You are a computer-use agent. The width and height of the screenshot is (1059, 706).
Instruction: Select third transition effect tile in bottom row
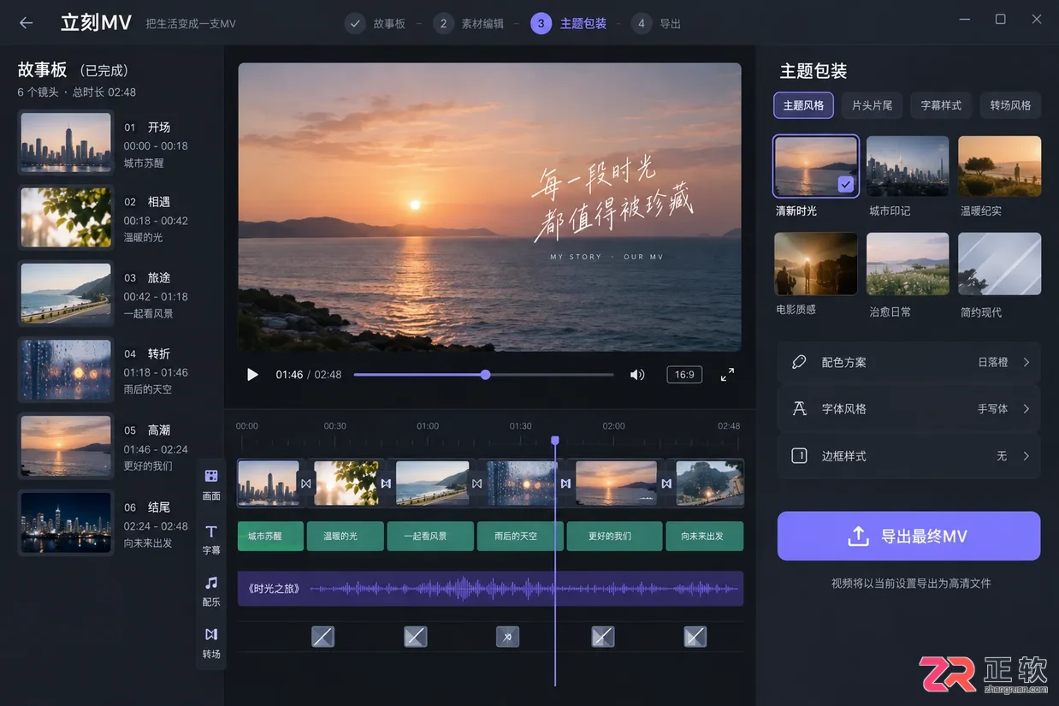tap(507, 636)
